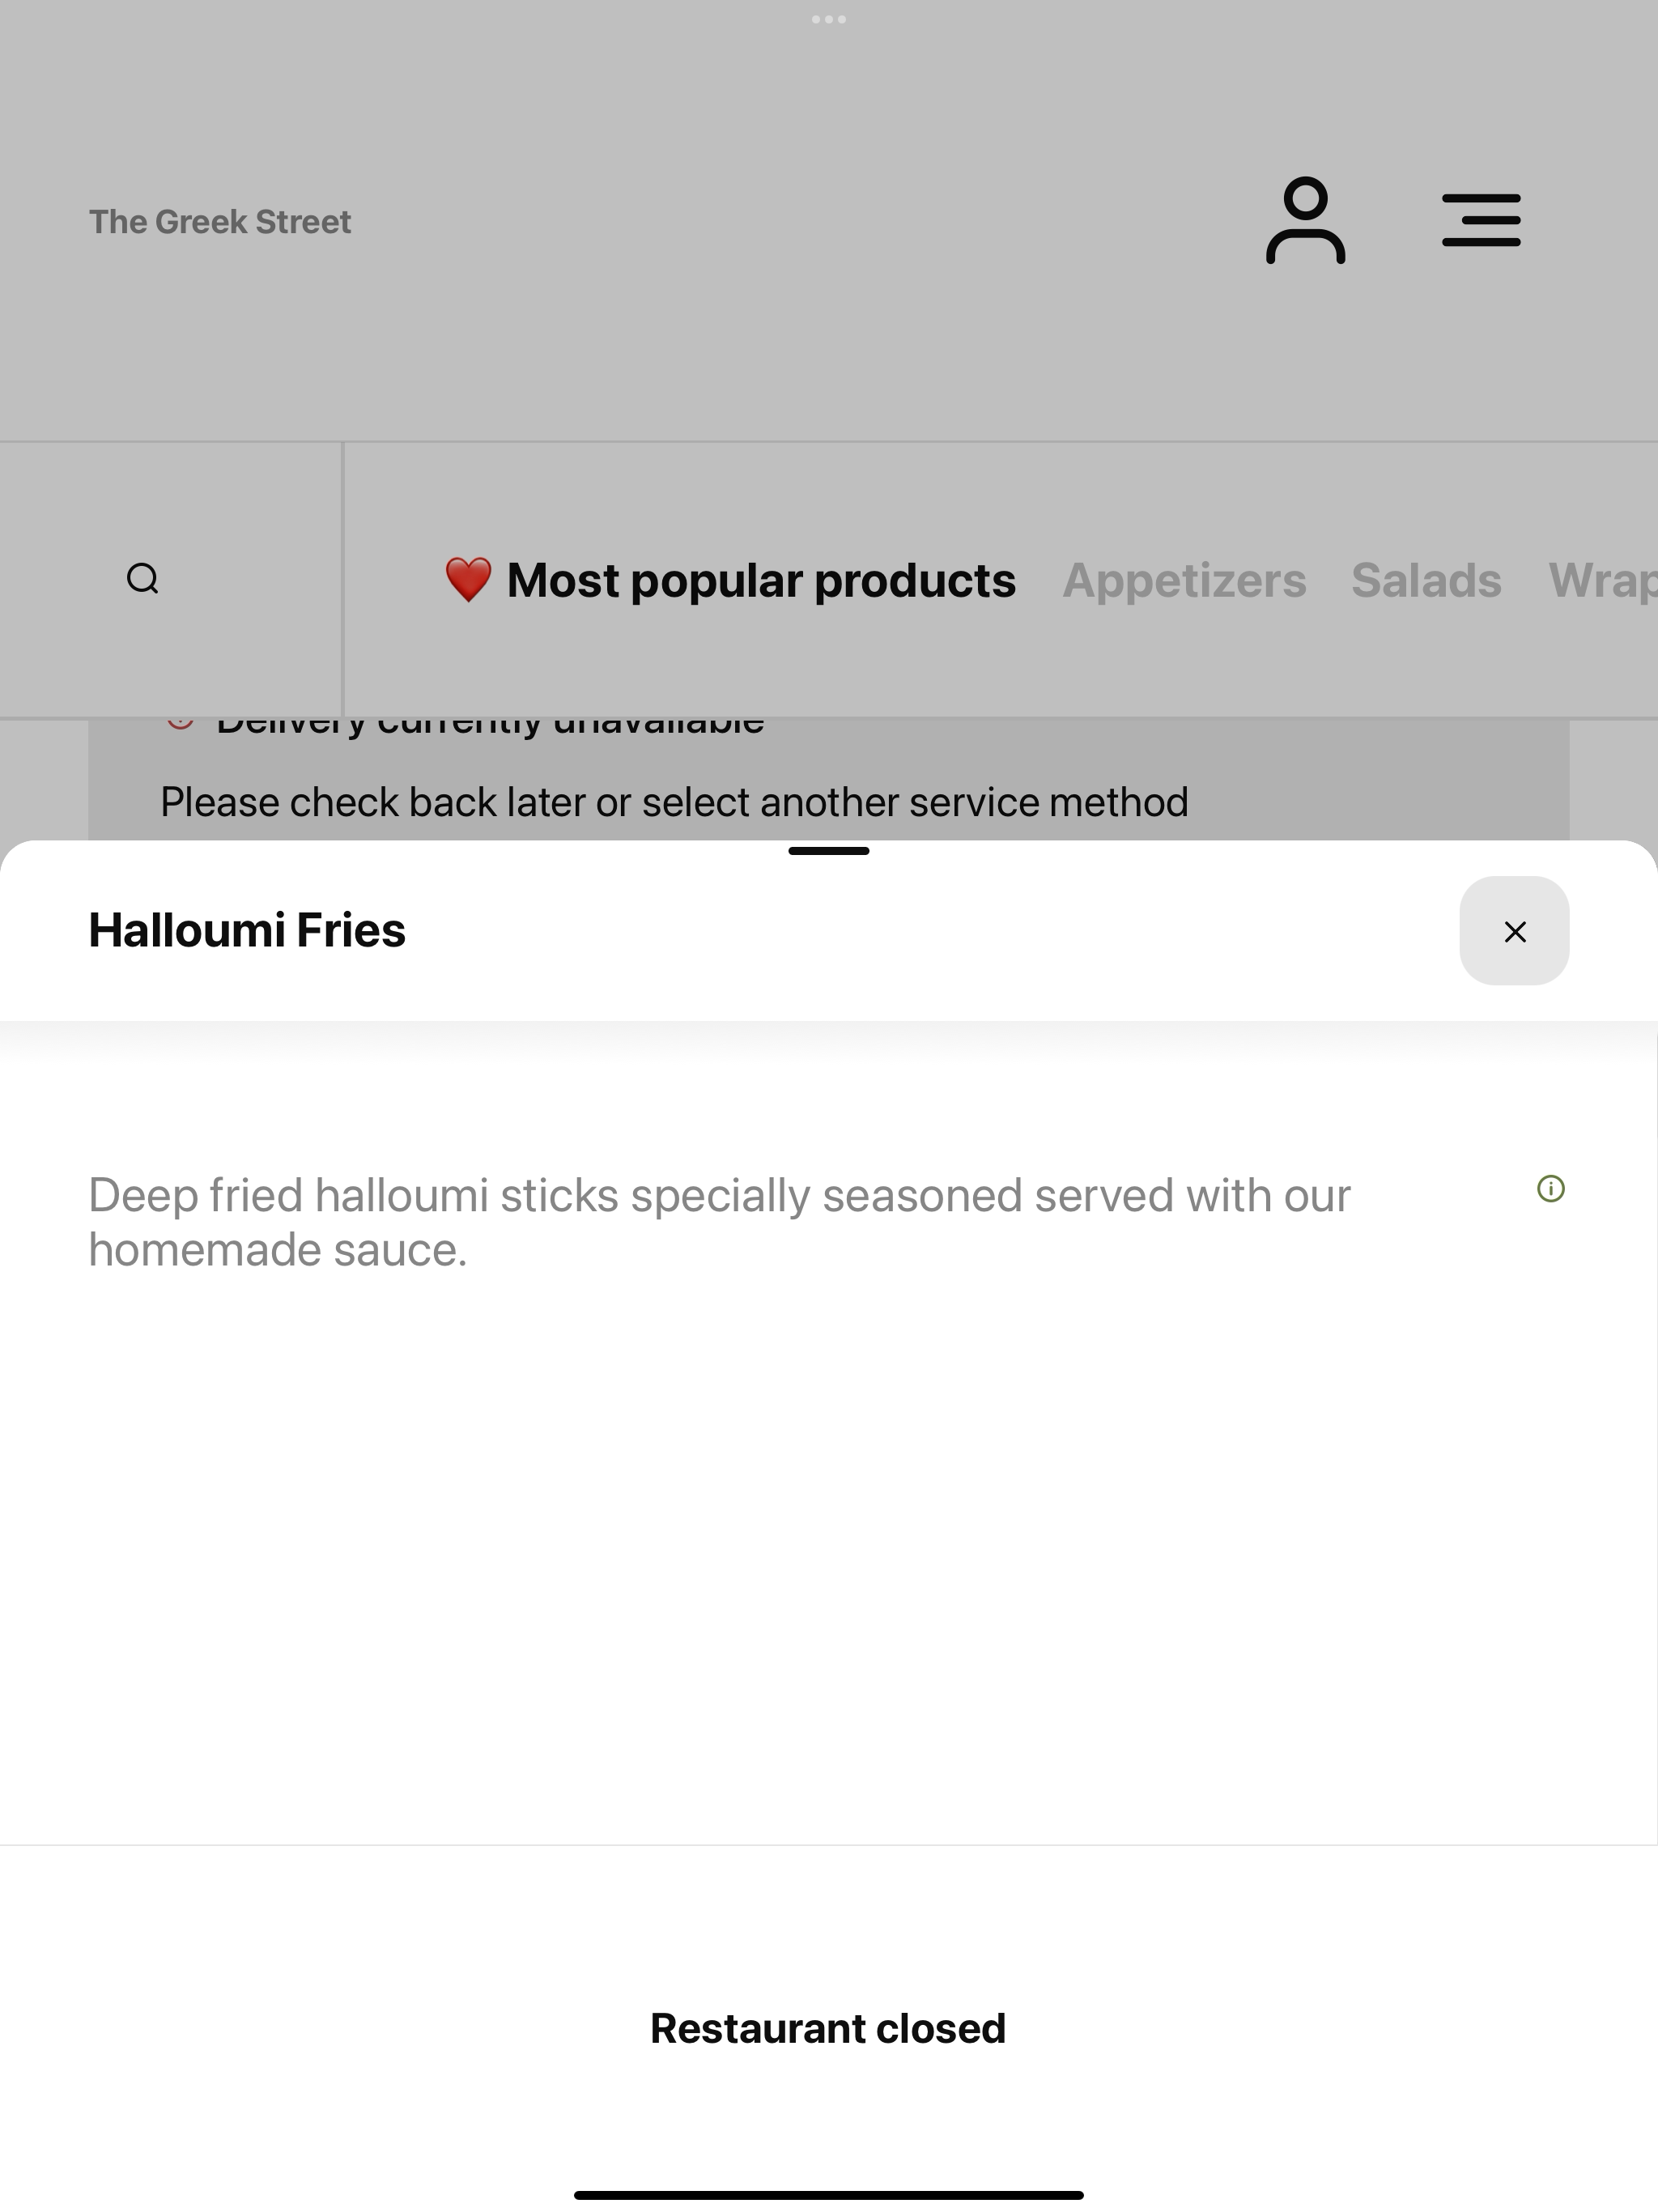Click the 'Please check back later' notice
The height and width of the screenshot is (2212, 1658).
675,802
